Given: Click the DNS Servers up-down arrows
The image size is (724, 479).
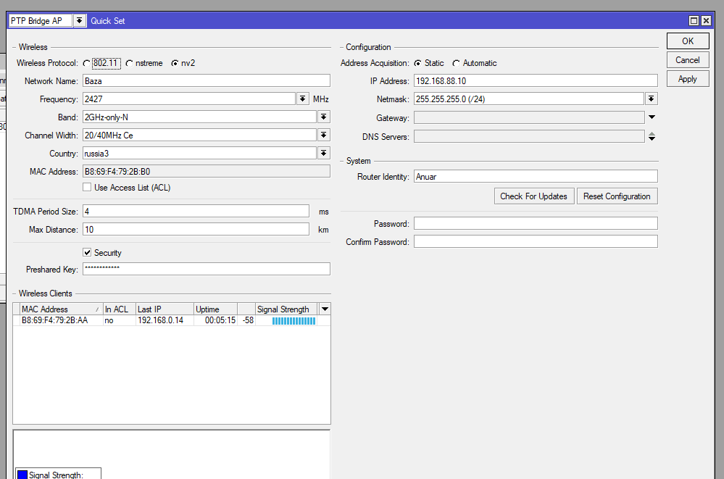Looking at the screenshot, I should tap(651, 136).
